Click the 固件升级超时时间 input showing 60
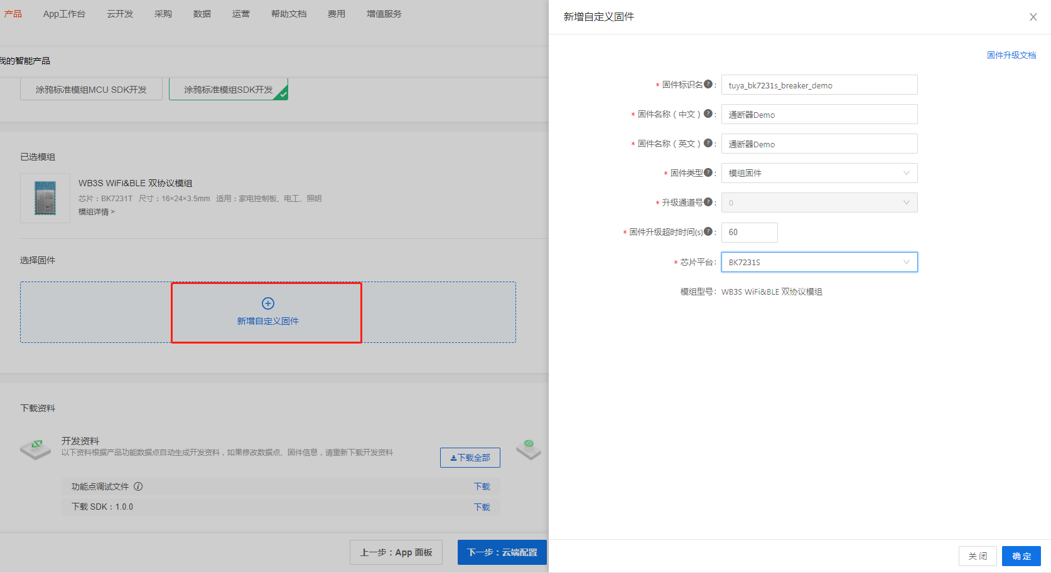Image resolution: width=1051 pixels, height=573 pixels. [750, 233]
